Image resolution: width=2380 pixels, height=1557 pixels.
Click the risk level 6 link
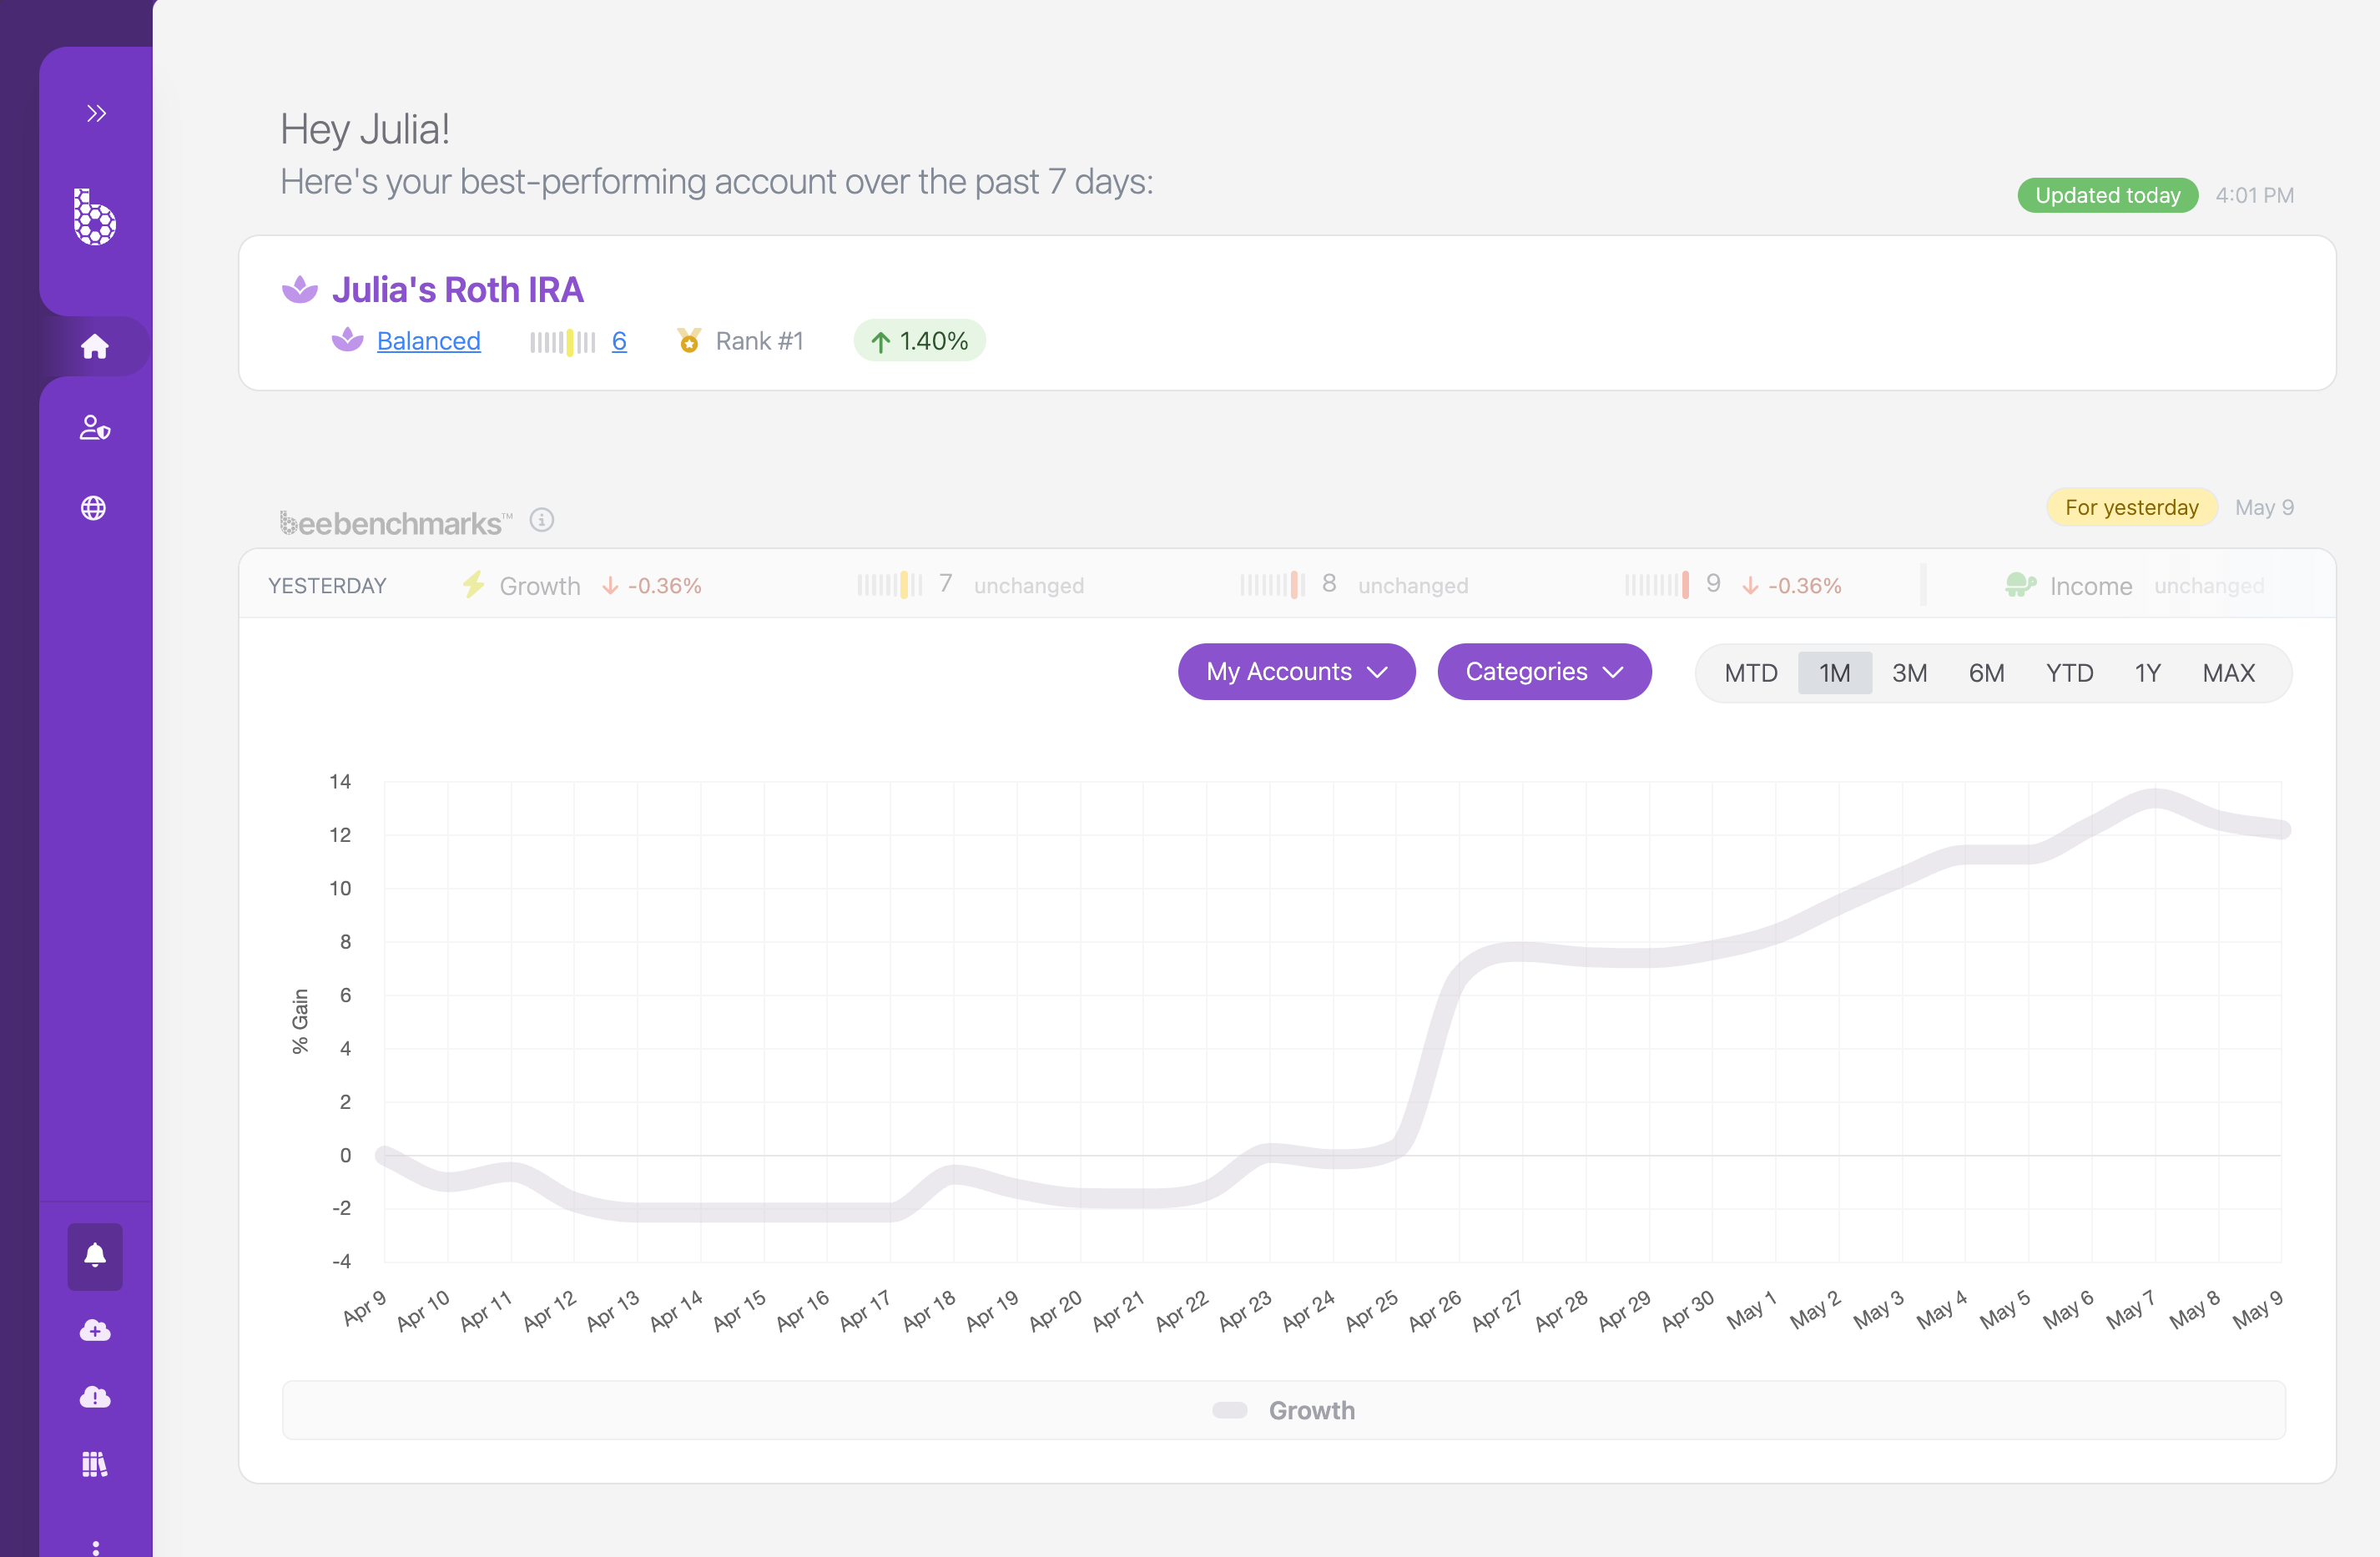coord(619,341)
